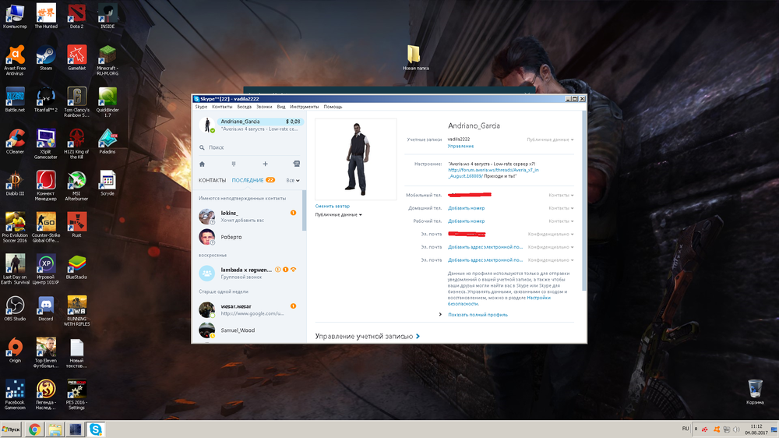Launch OBS Studio desktop icon
The image size is (779, 438).
(15, 306)
